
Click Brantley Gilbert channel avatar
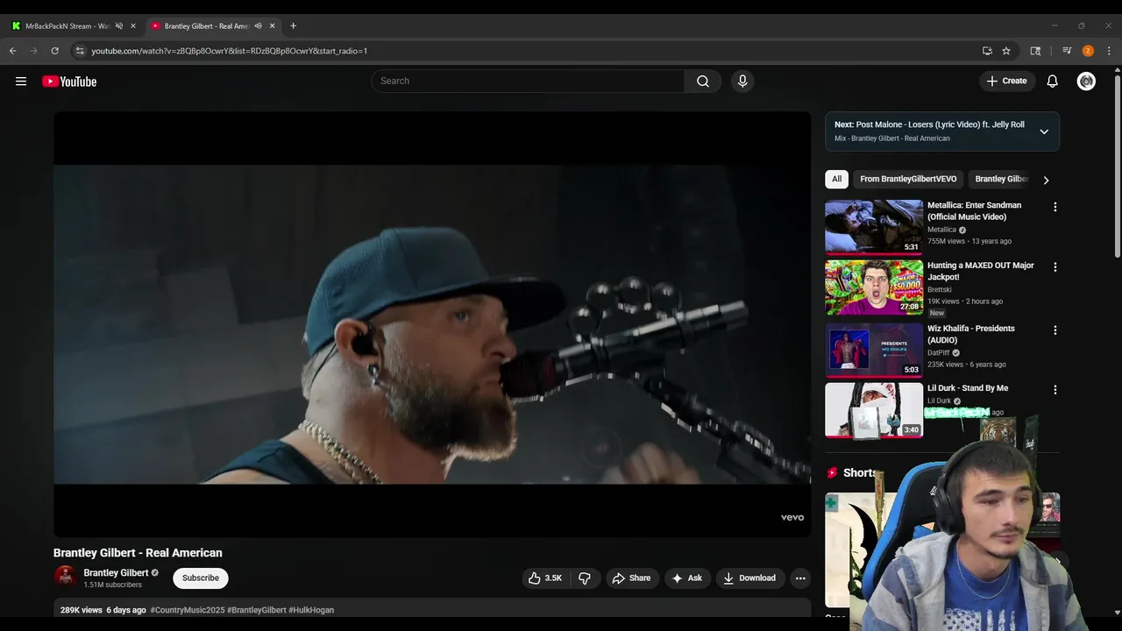(x=65, y=578)
